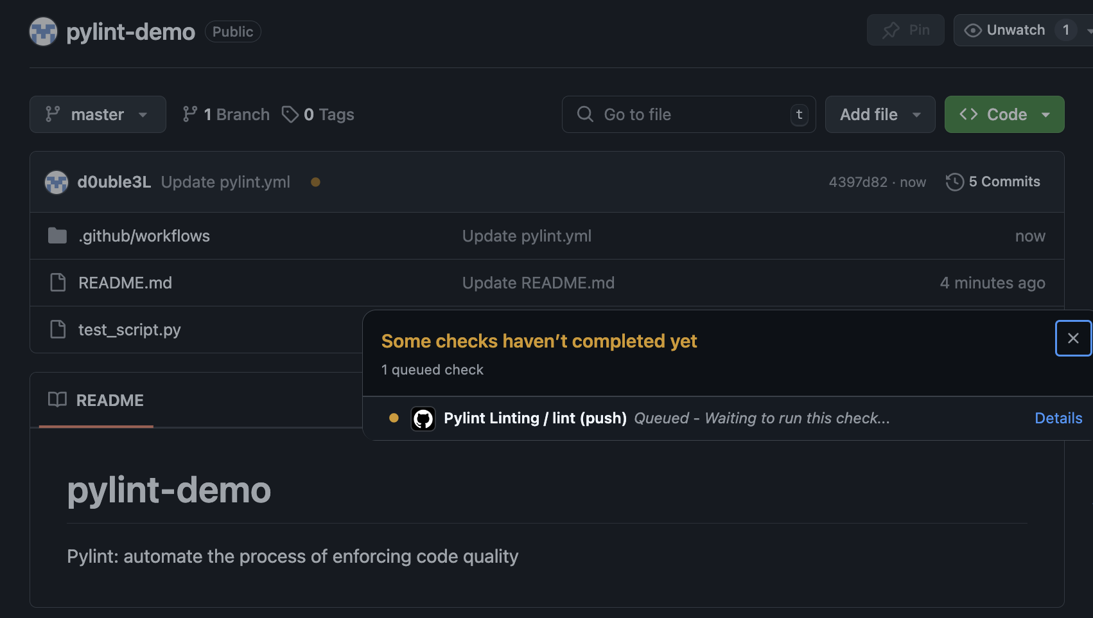Image resolution: width=1093 pixels, height=618 pixels.
Task: Open the green Code dropdown button
Action: (1004, 114)
